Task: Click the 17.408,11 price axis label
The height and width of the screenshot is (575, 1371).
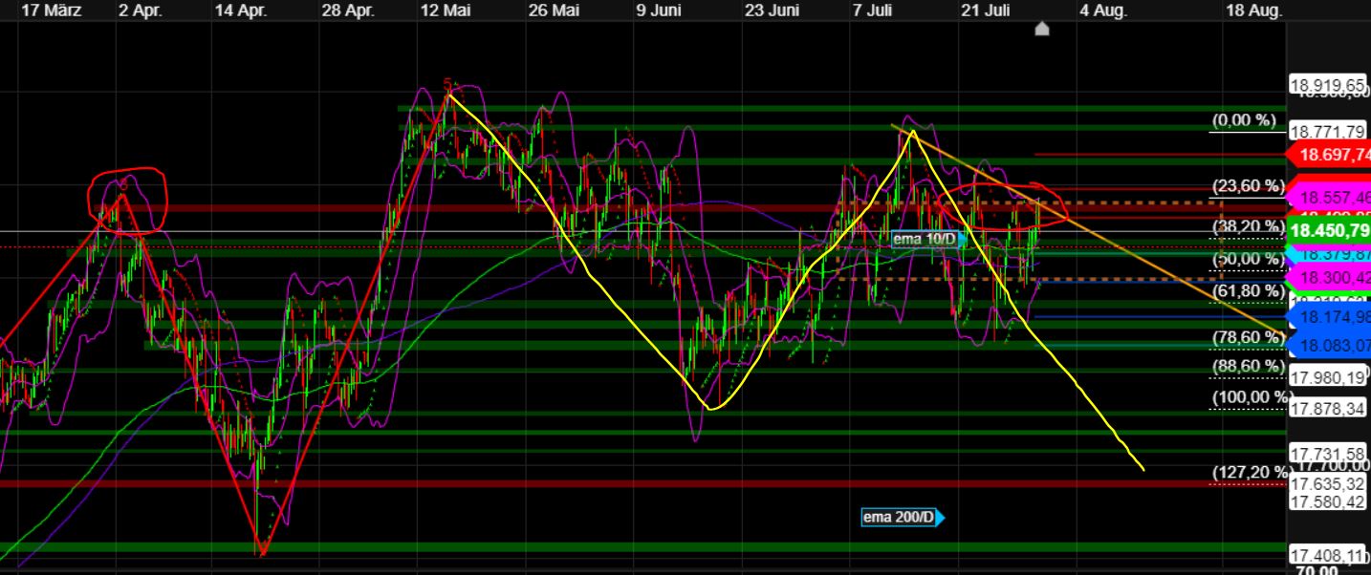Action: tap(1328, 556)
